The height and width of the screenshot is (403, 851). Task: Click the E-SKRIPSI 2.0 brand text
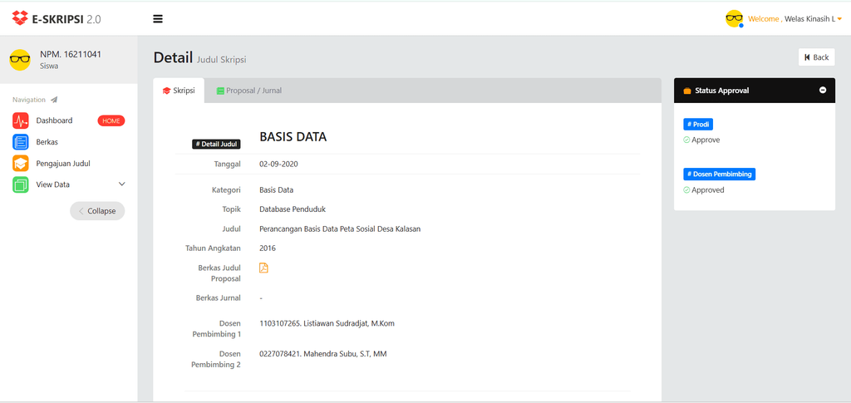(x=66, y=19)
